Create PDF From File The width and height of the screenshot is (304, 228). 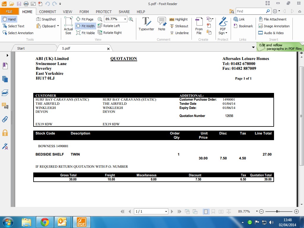point(199,26)
